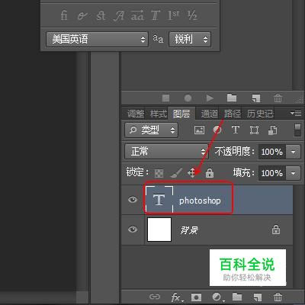Open the 类型 filter type dropdown
Image resolution: width=305 pixels, height=305 pixels.
coord(152,130)
